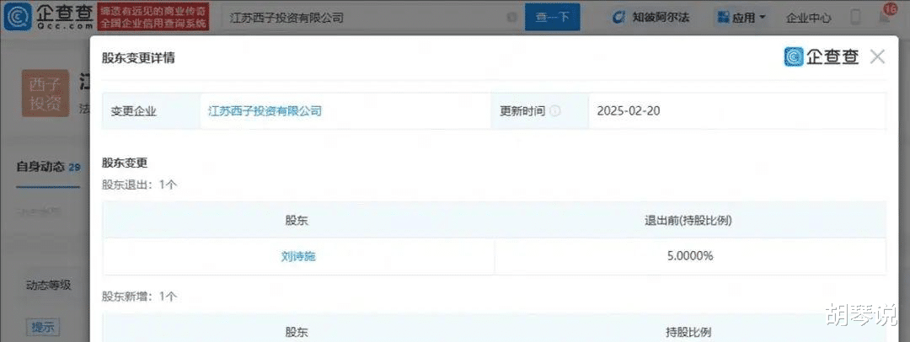Click the 股东 column header of the exit table
This screenshot has width=910, height=342.
297,220
